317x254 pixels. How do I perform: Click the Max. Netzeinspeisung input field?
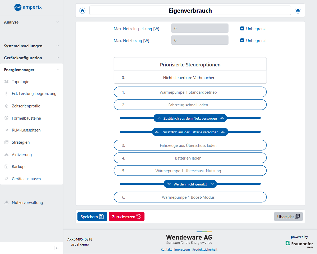[x=200, y=29]
